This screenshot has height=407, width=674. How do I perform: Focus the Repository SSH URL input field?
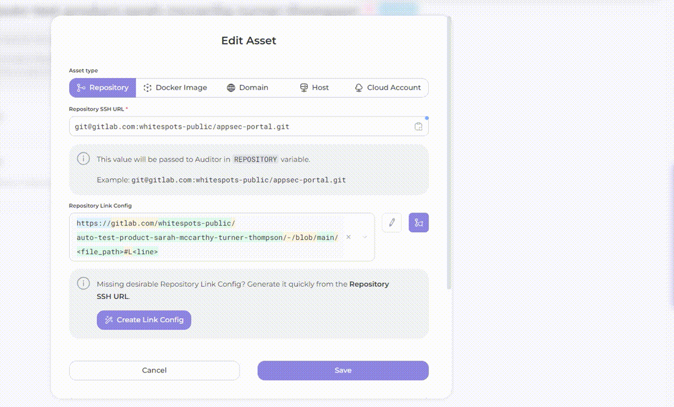(x=241, y=127)
